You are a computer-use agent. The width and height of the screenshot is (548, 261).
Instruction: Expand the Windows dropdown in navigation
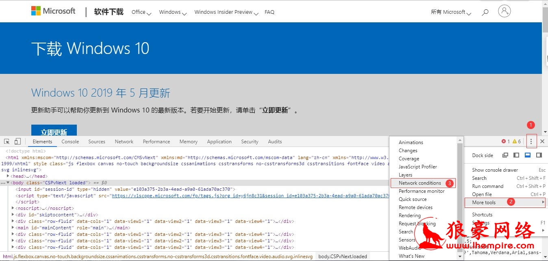click(173, 12)
